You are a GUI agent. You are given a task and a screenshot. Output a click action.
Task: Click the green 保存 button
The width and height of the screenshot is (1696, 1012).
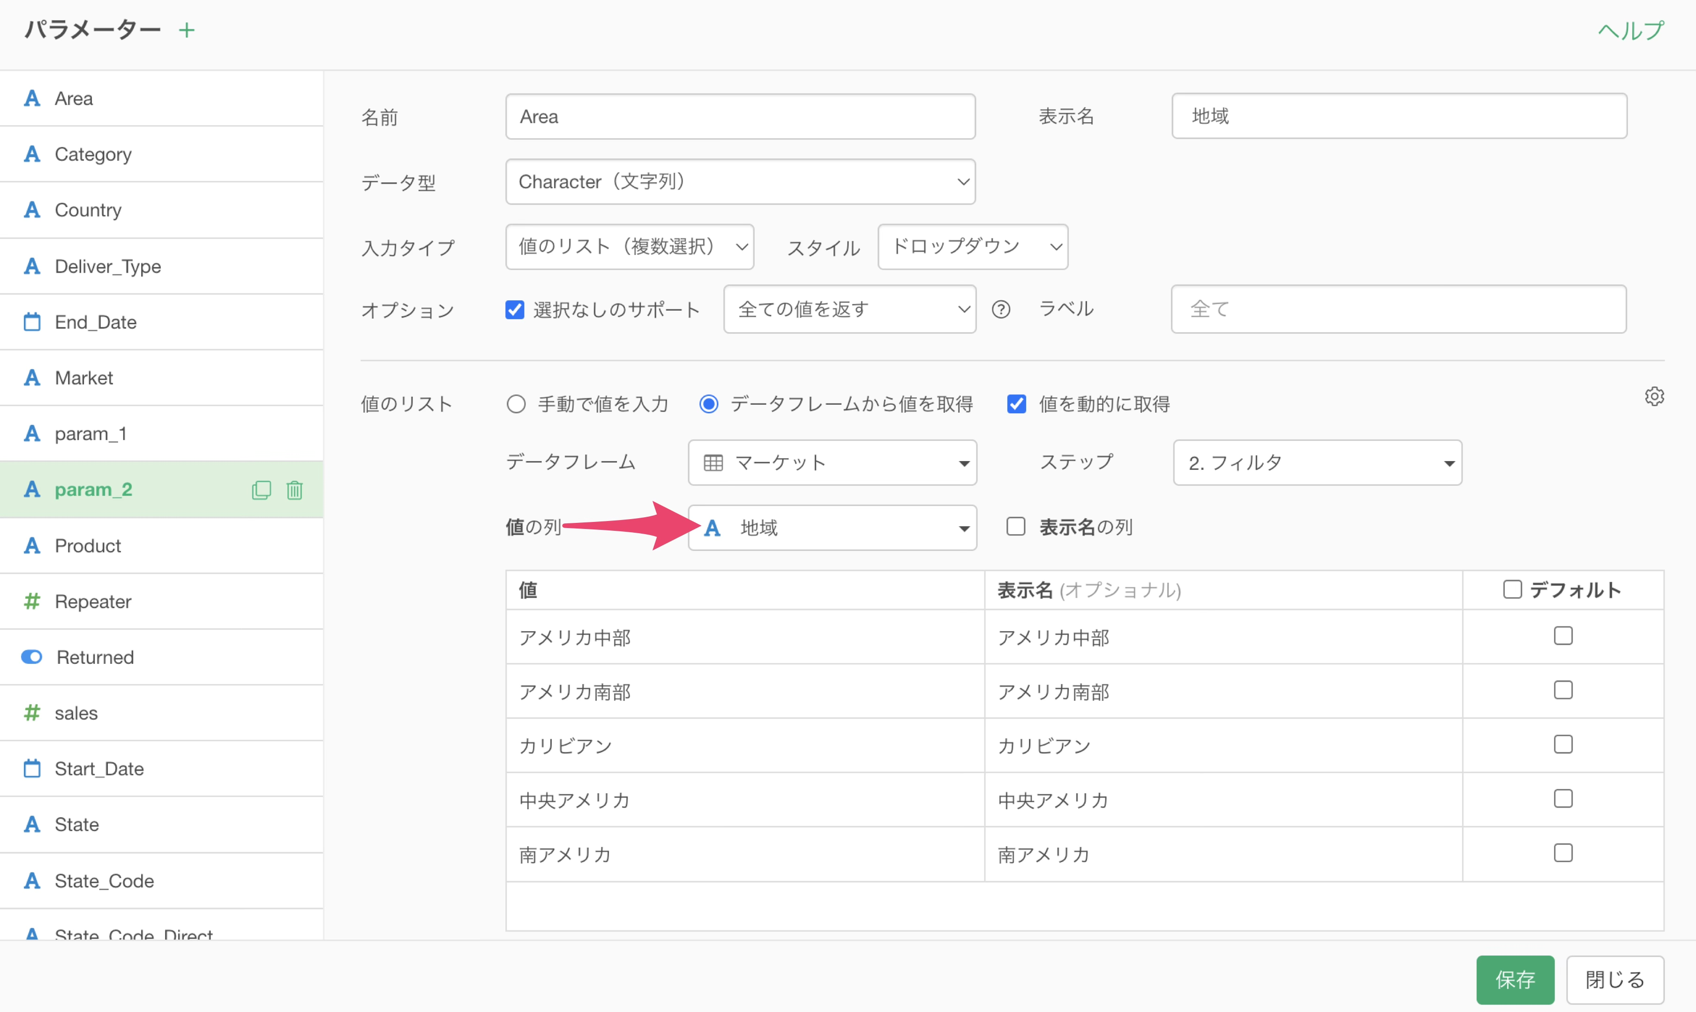1515,979
